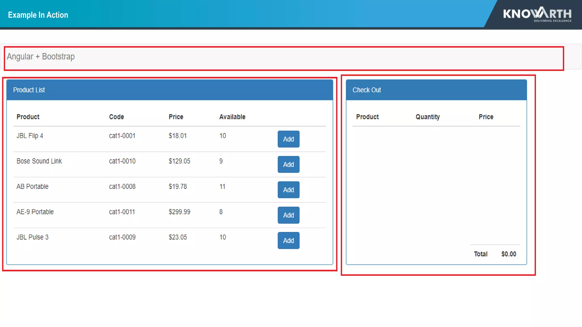Click the Product List panel header

170,90
